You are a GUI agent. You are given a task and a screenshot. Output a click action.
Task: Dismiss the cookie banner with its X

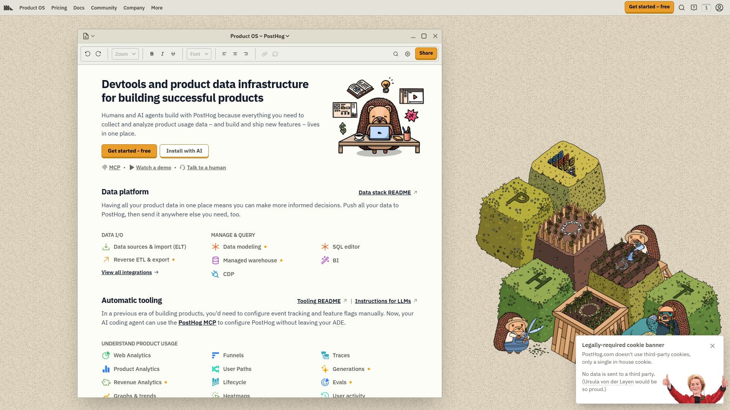[x=713, y=346]
